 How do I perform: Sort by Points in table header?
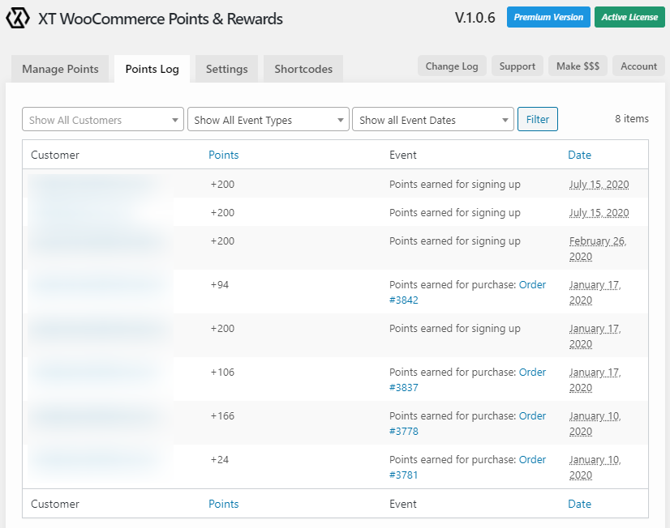(224, 155)
